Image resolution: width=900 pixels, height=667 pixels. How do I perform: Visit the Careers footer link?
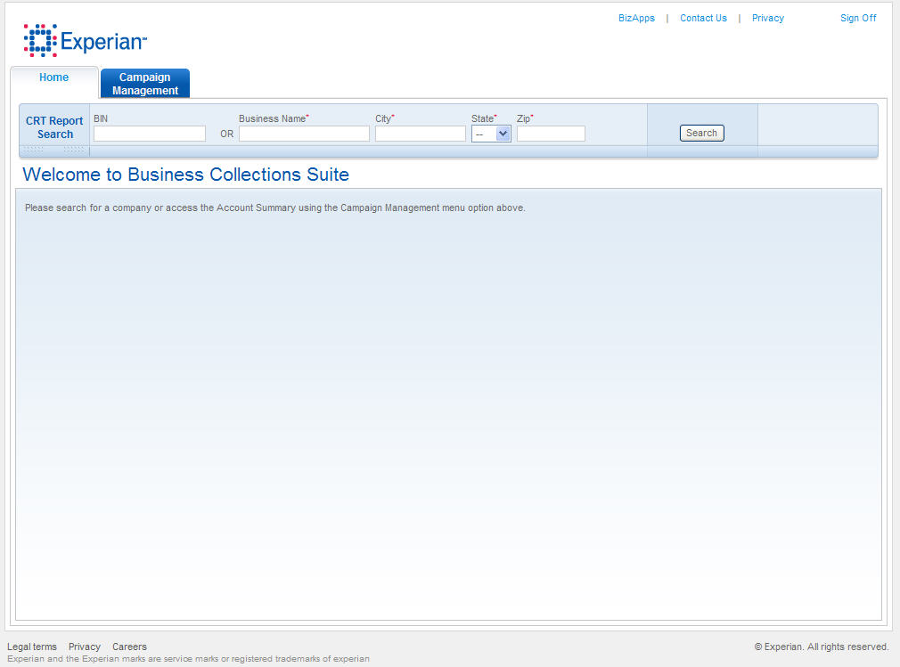[130, 647]
